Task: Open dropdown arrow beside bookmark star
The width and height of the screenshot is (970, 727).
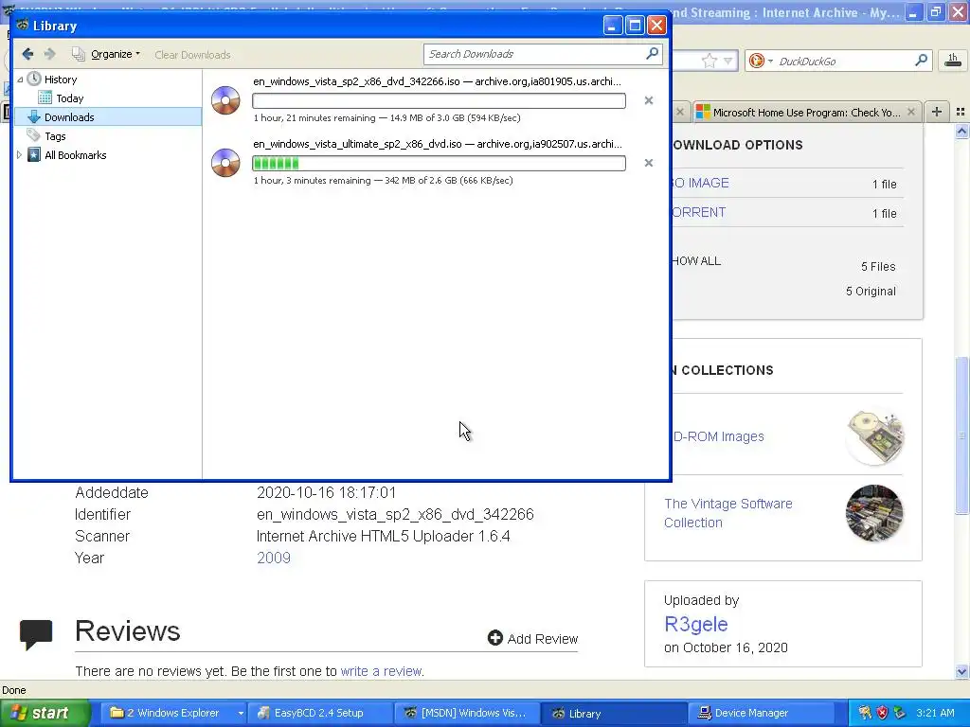Action: pos(728,61)
